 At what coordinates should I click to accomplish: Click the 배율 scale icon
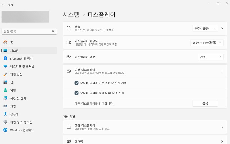(69, 28)
